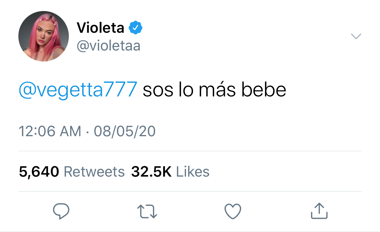Open the share tweet upload icon
The image size is (380, 232).
(x=319, y=211)
